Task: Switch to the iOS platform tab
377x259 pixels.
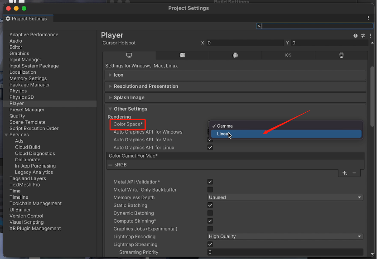Action: click(x=288, y=55)
